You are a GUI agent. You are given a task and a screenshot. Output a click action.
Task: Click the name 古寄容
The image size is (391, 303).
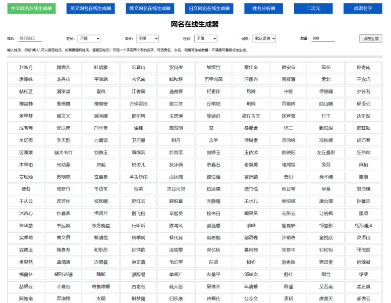point(138,286)
